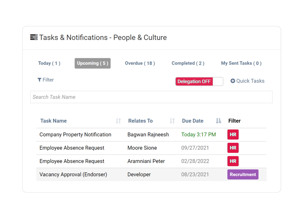Click the Quick Tasks plus icon
299x218 pixels.
(x=233, y=81)
